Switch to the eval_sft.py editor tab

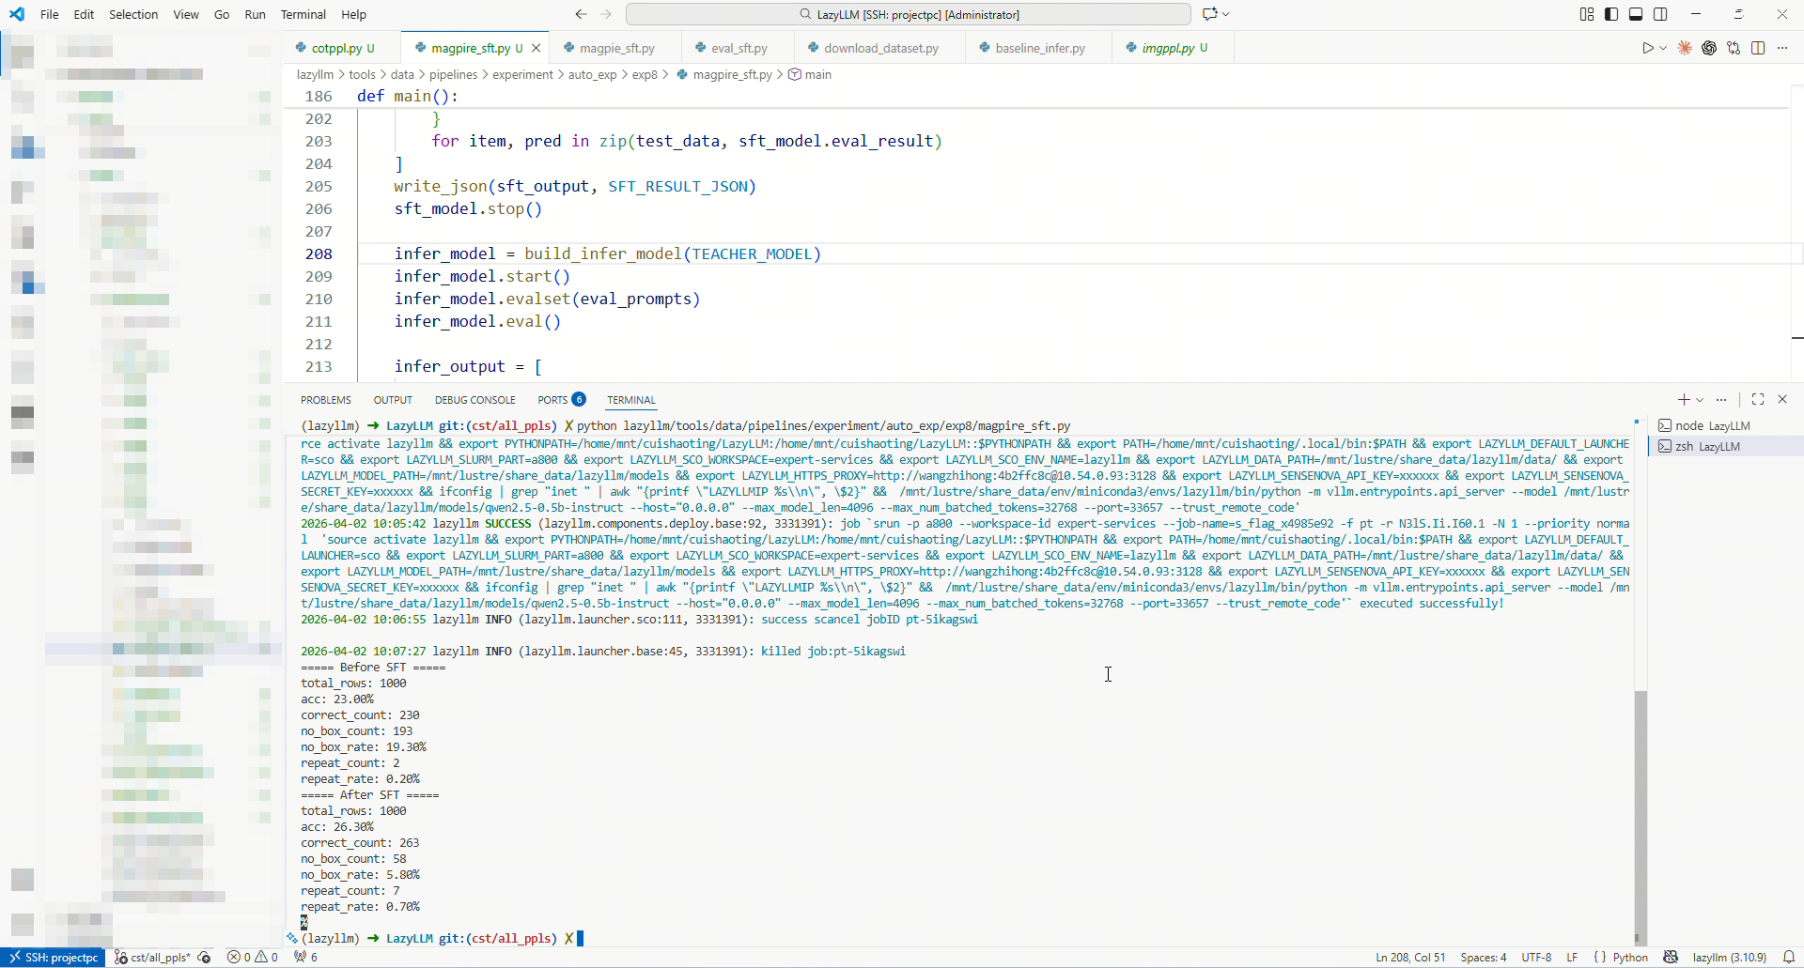click(x=739, y=48)
